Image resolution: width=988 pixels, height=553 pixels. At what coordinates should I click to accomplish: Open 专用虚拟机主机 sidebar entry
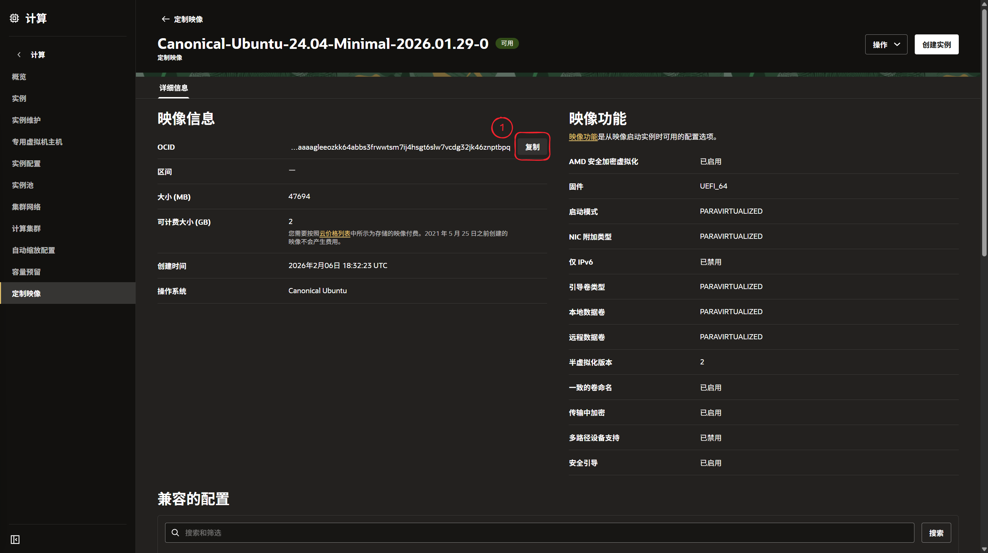pos(37,142)
